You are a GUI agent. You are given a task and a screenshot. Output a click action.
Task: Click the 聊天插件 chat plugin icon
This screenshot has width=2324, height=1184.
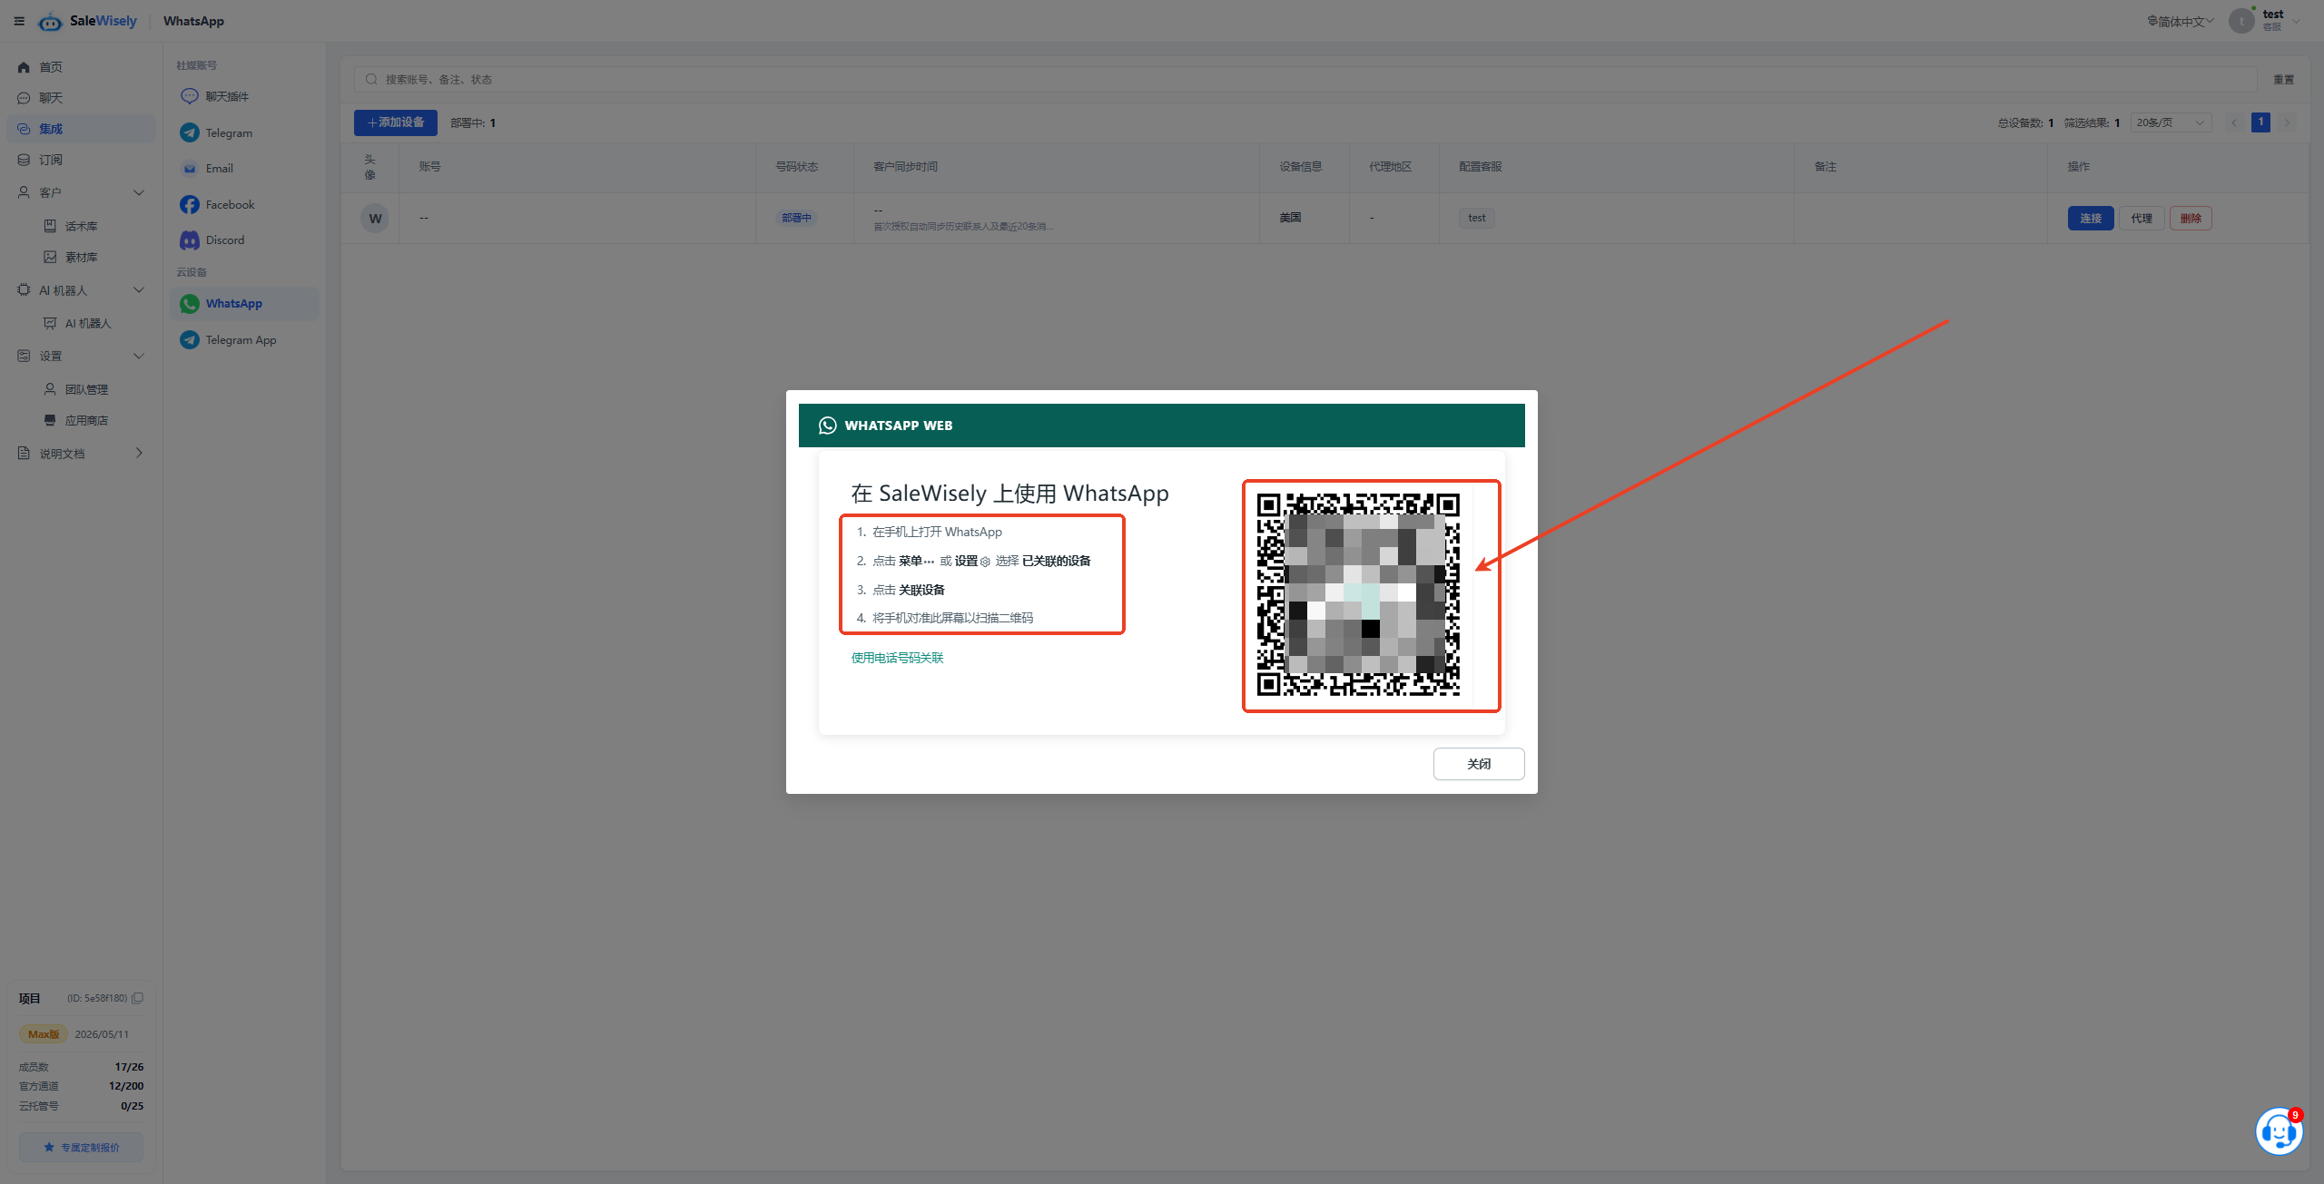pyautogui.click(x=189, y=96)
